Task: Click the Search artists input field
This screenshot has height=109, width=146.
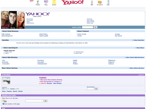Action: pos(88,27)
